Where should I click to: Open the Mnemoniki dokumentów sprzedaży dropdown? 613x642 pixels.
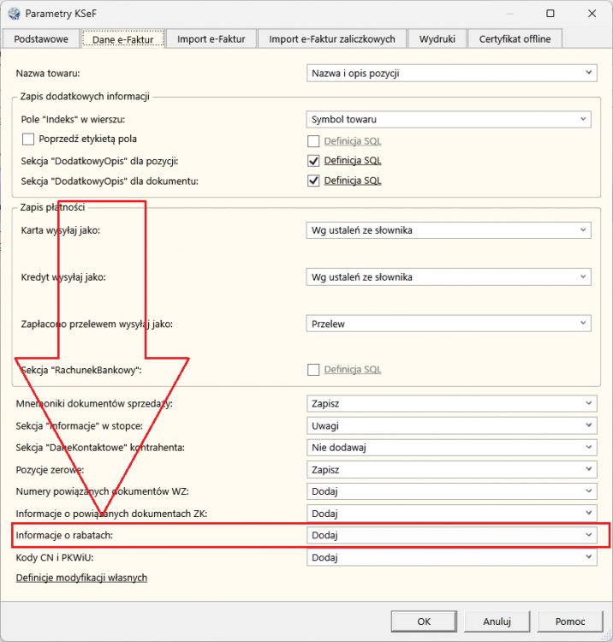[x=452, y=404]
